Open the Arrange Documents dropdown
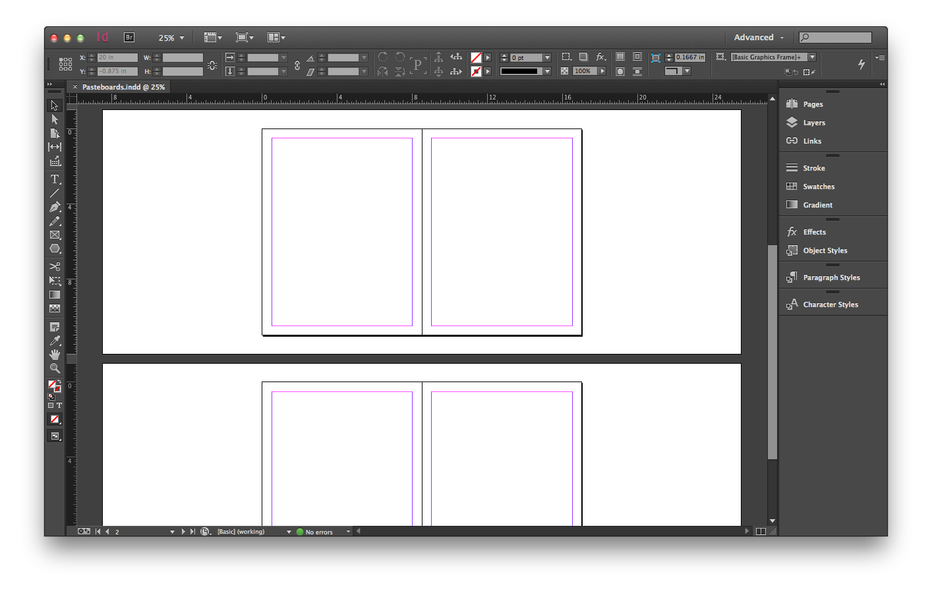 click(x=276, y=38)
